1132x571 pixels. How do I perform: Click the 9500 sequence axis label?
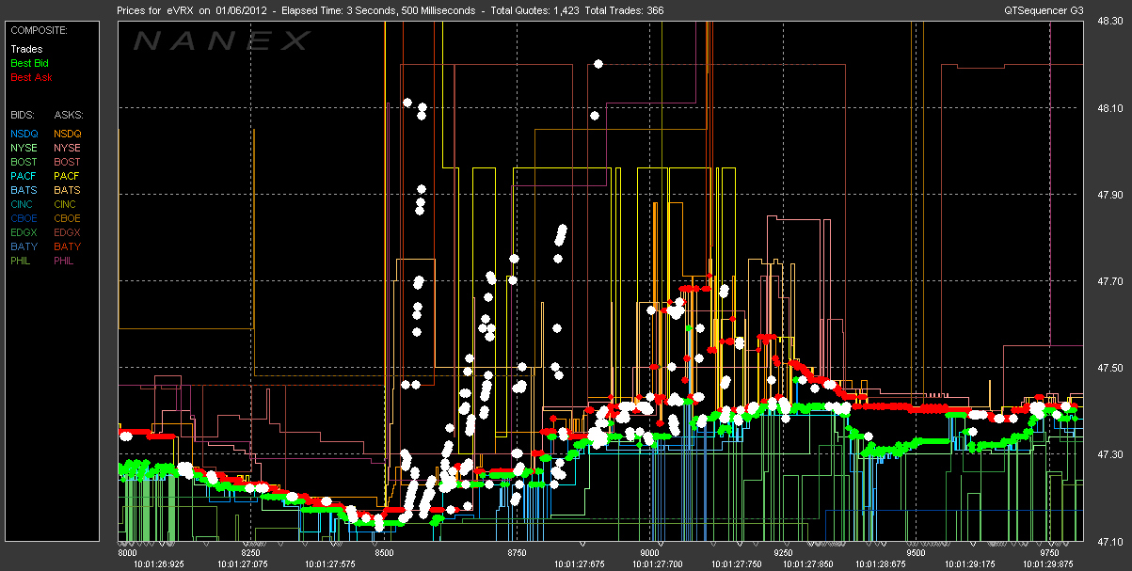(916, 553)
